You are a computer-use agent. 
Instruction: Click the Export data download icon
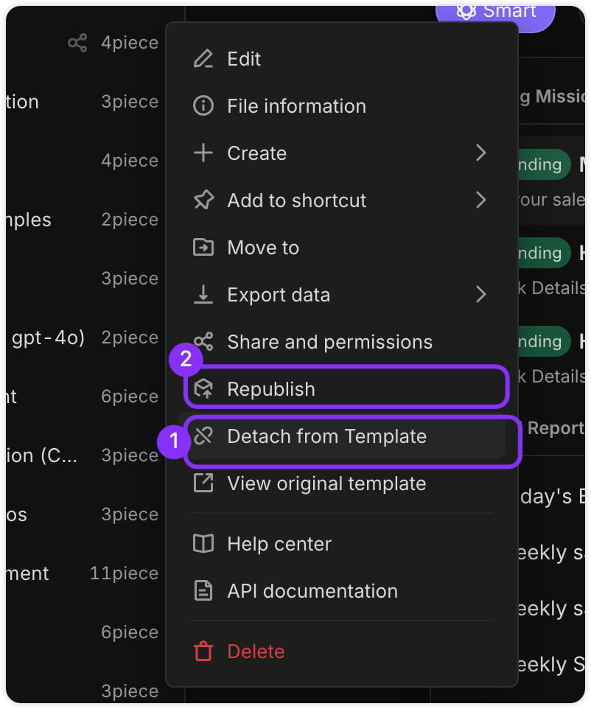203,294
